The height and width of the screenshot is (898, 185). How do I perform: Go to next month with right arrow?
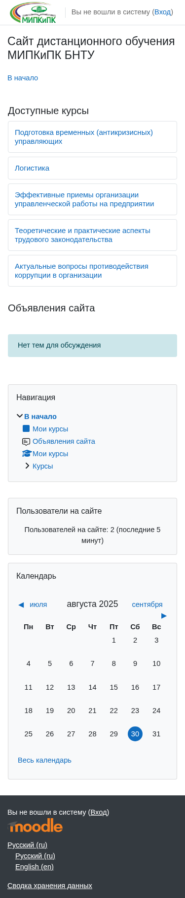[164, 615]
